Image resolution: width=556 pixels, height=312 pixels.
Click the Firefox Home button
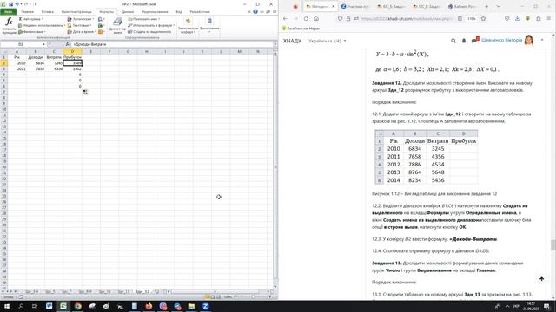coord(316,18)
